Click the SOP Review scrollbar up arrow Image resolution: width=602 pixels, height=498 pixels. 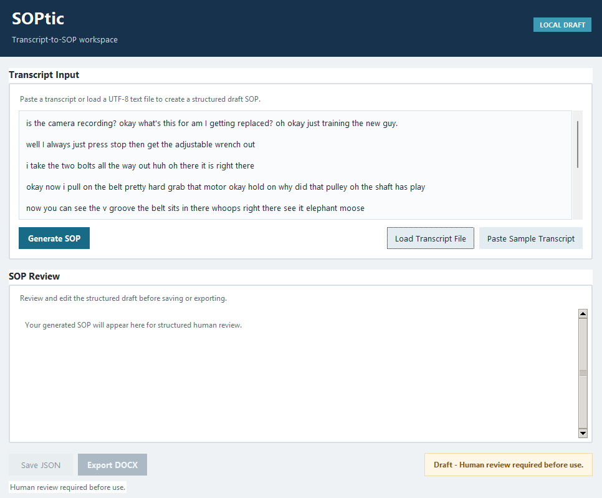click(583, 313)
